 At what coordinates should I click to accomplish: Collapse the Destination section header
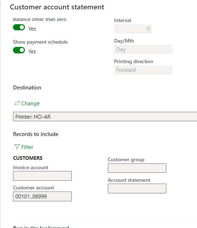tap(27, 88)
